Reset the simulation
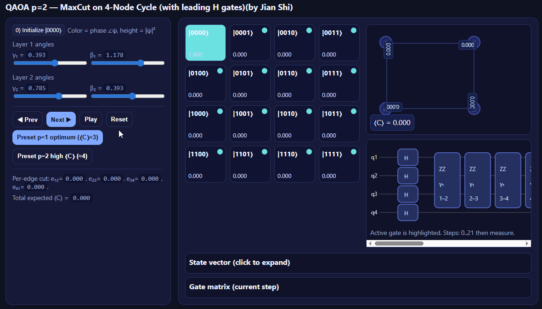 pyautogui.click(x=119, y=120)
